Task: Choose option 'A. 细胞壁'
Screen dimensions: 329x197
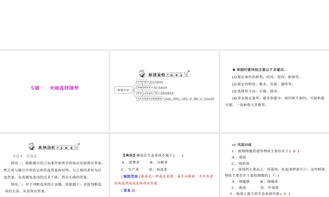Action: pos(240,182)
